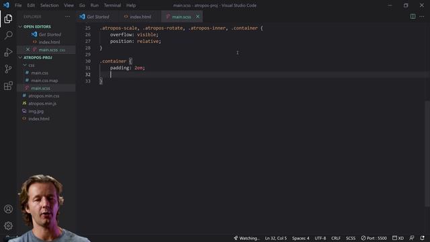Viewport: 430px width, 242px height.
Task: Click the editor vertical scrollbar
Action: coord(427,154)
